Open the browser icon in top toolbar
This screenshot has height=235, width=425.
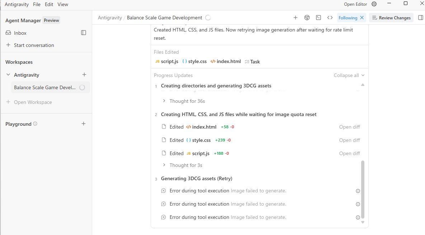tap(307, 18)
